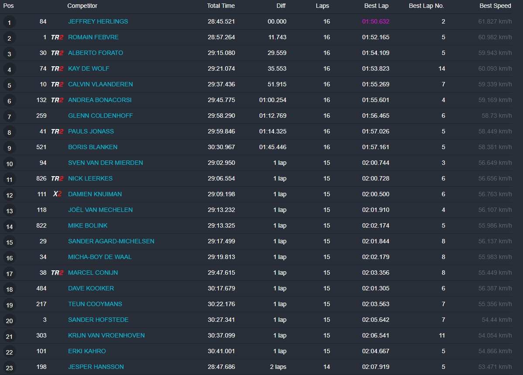This screenshot has height=375, width=523.
Task: Click the Best Speed column header
Action: (495, 6)
